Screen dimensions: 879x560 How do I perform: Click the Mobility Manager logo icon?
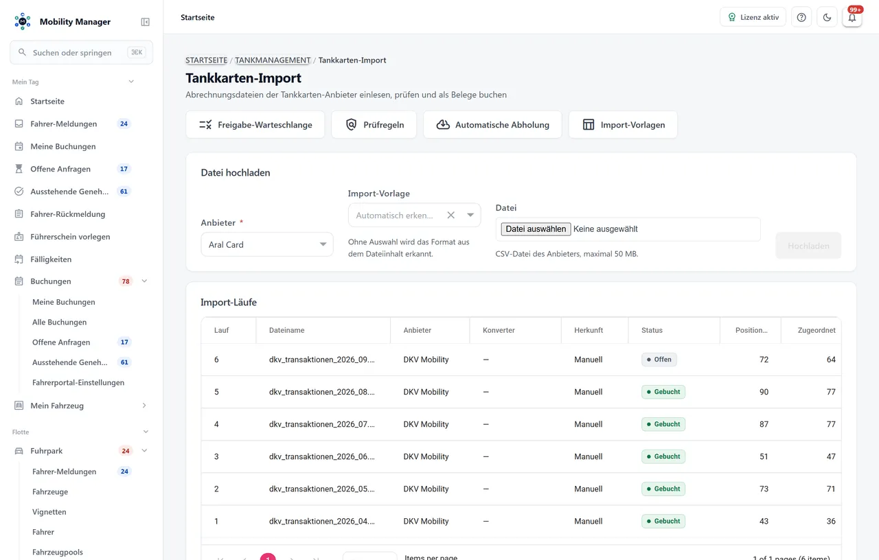23,21
